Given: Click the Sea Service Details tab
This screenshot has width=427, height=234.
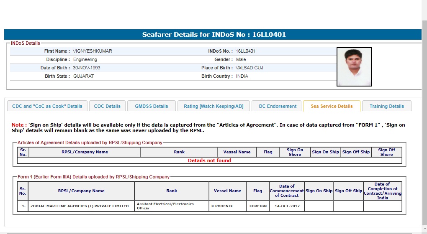Looking at the screenshot, I should click(332, 106).
